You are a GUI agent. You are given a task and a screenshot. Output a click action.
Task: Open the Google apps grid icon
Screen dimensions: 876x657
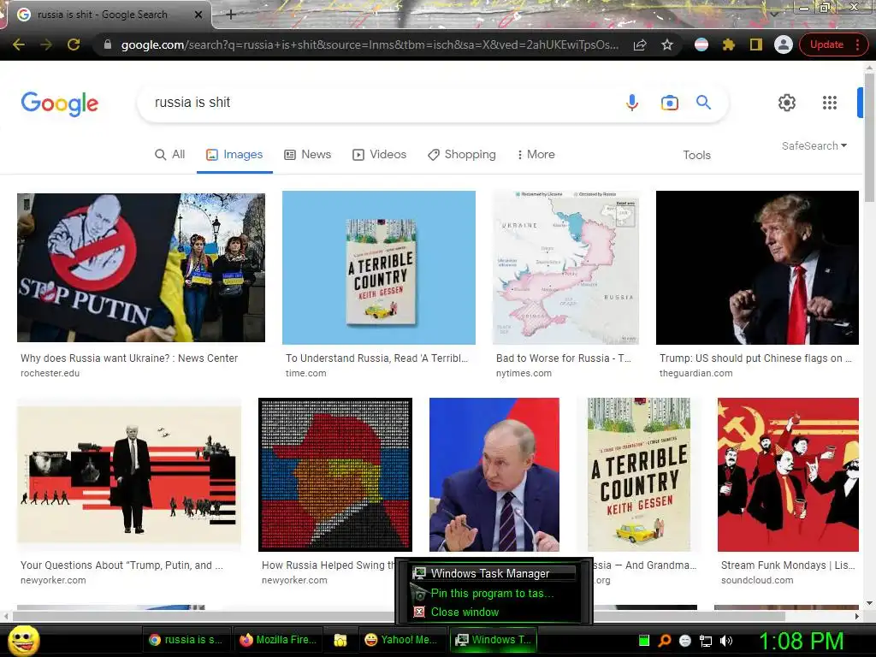(x=830, y=103)
